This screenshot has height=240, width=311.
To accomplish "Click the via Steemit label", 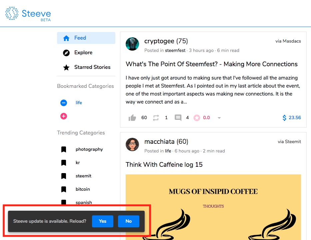I will 289,141.
